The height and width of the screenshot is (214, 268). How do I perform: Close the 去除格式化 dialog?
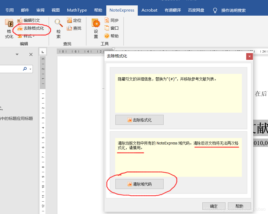click(x=249, y=56)
